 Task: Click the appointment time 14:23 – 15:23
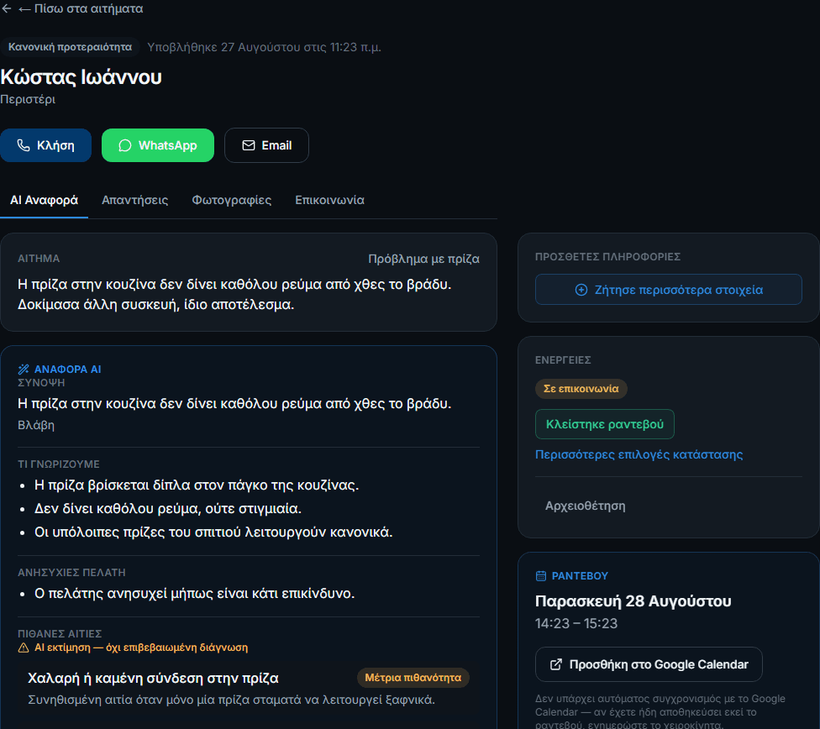(x=576, y=623)
